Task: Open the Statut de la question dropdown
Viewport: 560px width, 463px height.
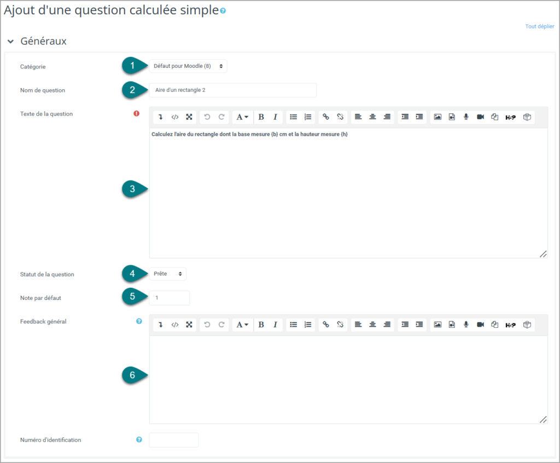Action: point(167,274)
